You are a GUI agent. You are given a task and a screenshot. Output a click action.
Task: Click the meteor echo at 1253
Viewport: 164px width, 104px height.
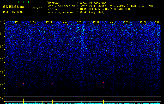(x=52, y=83)
